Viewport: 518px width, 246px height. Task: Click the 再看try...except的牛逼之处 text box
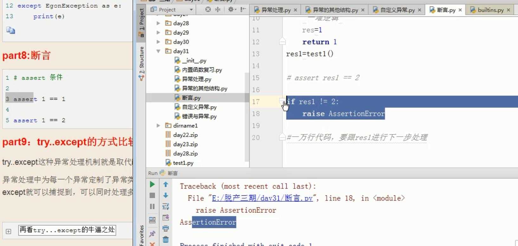[67, 230]
